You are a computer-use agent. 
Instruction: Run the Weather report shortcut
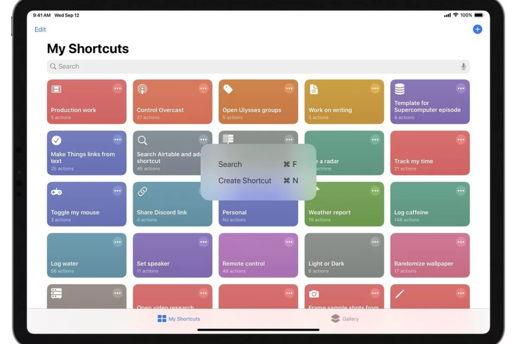[x=344, y=204]
